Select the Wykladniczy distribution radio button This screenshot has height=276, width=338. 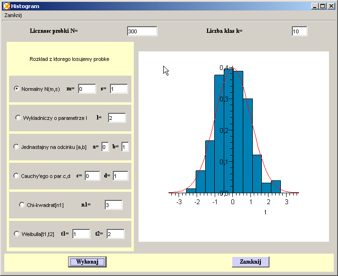click(19, 118)
